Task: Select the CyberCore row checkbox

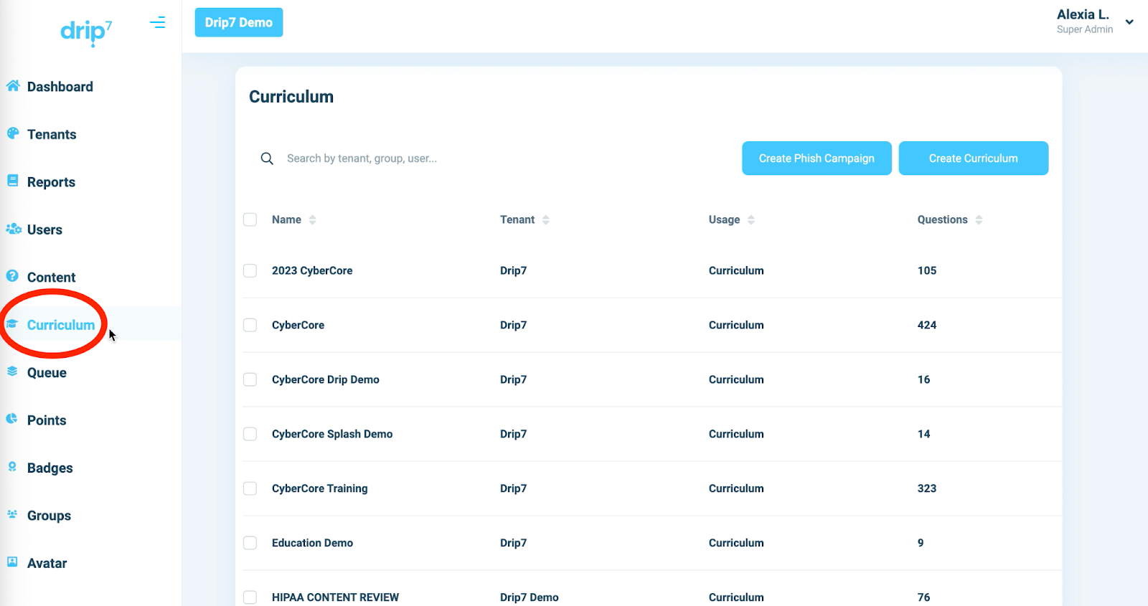Action: pos(250,325)
